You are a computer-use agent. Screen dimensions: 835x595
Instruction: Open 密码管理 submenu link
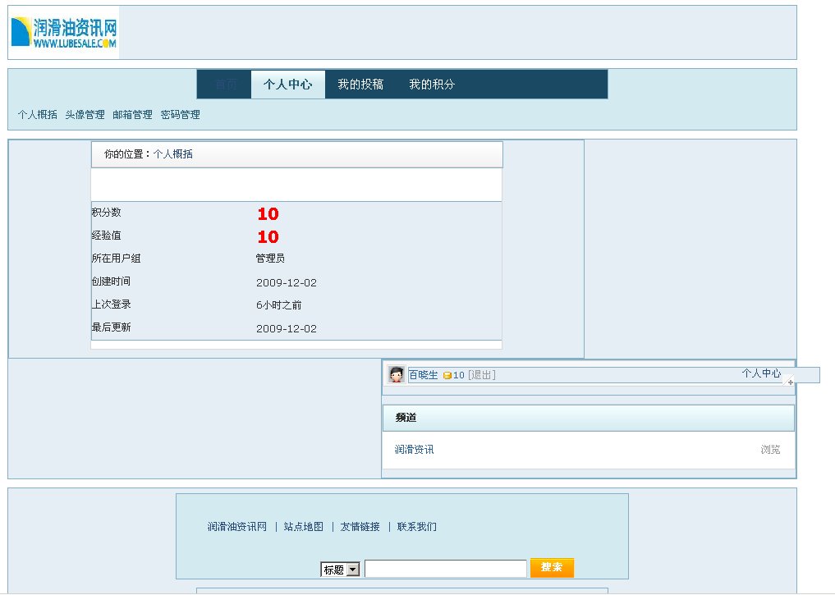(180, 114)
